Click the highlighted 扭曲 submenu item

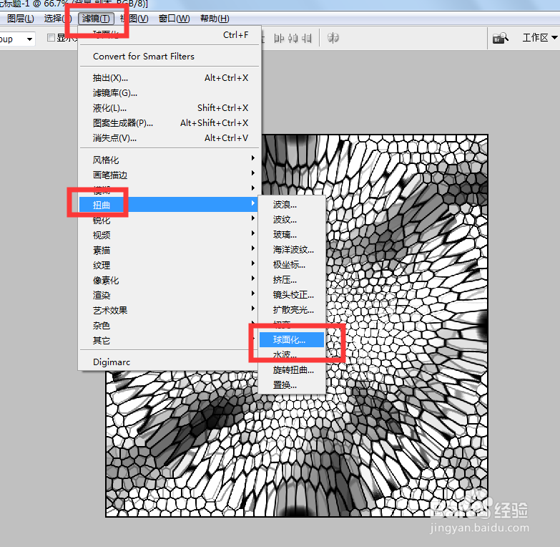(170, 205)
